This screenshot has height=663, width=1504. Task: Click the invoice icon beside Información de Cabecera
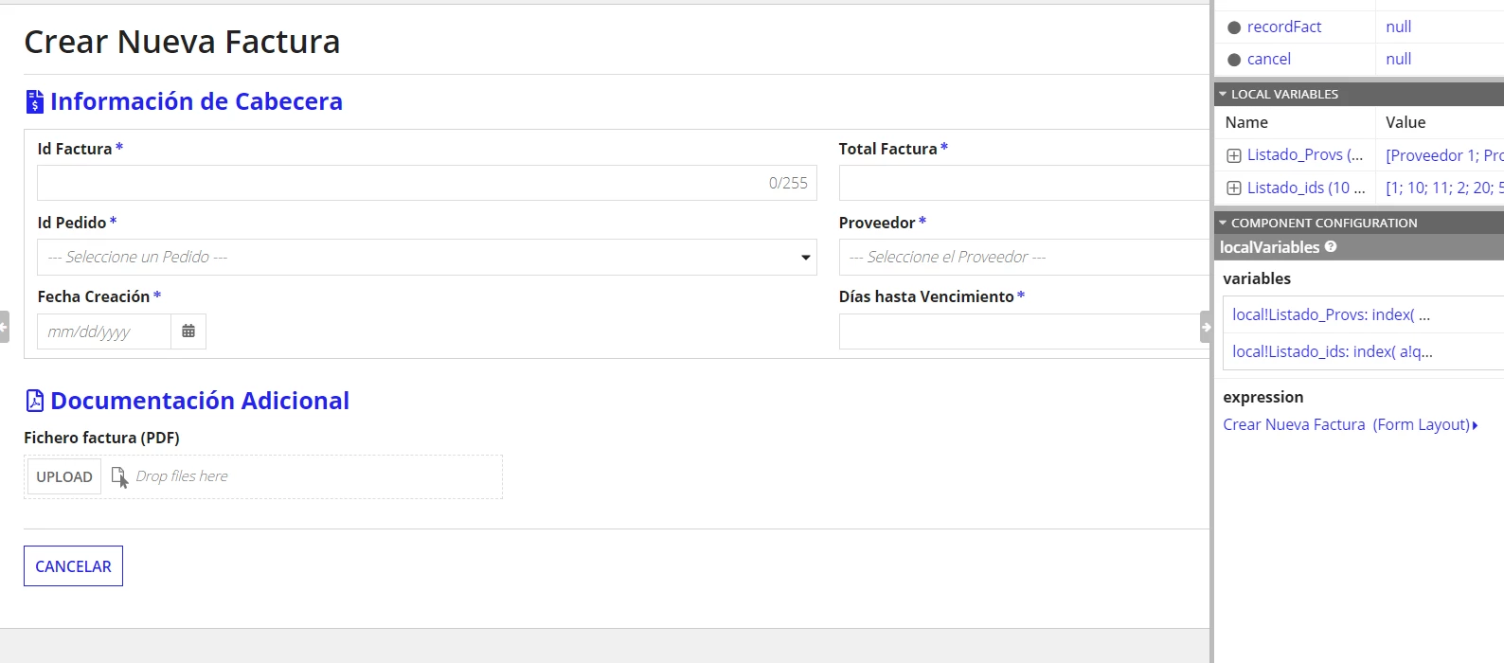click(35, 101)
